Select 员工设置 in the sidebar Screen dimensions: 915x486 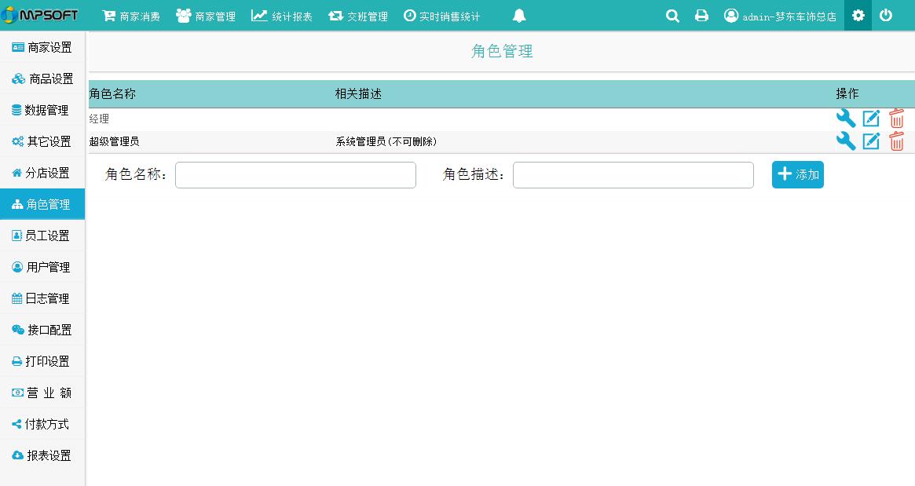click(42, 236)
